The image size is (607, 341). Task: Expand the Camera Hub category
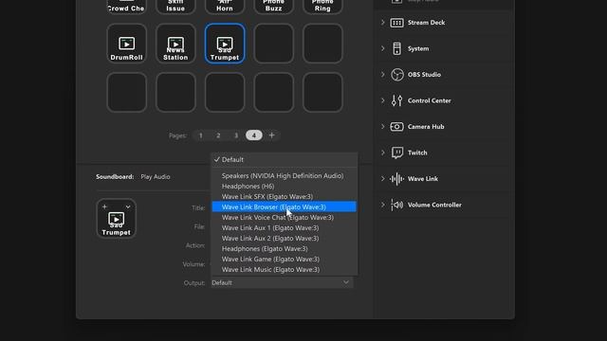click(382, 127)
